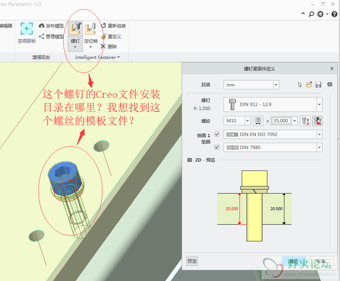This screenshot has height=281, width=340.
Task: Click the black 20.000 dimension in preview
Action: coord(276,209)
